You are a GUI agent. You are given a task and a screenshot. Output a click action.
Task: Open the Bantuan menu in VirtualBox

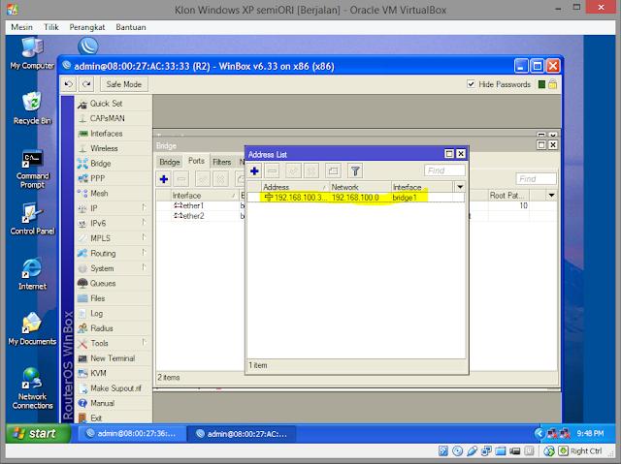coord(131,27)
